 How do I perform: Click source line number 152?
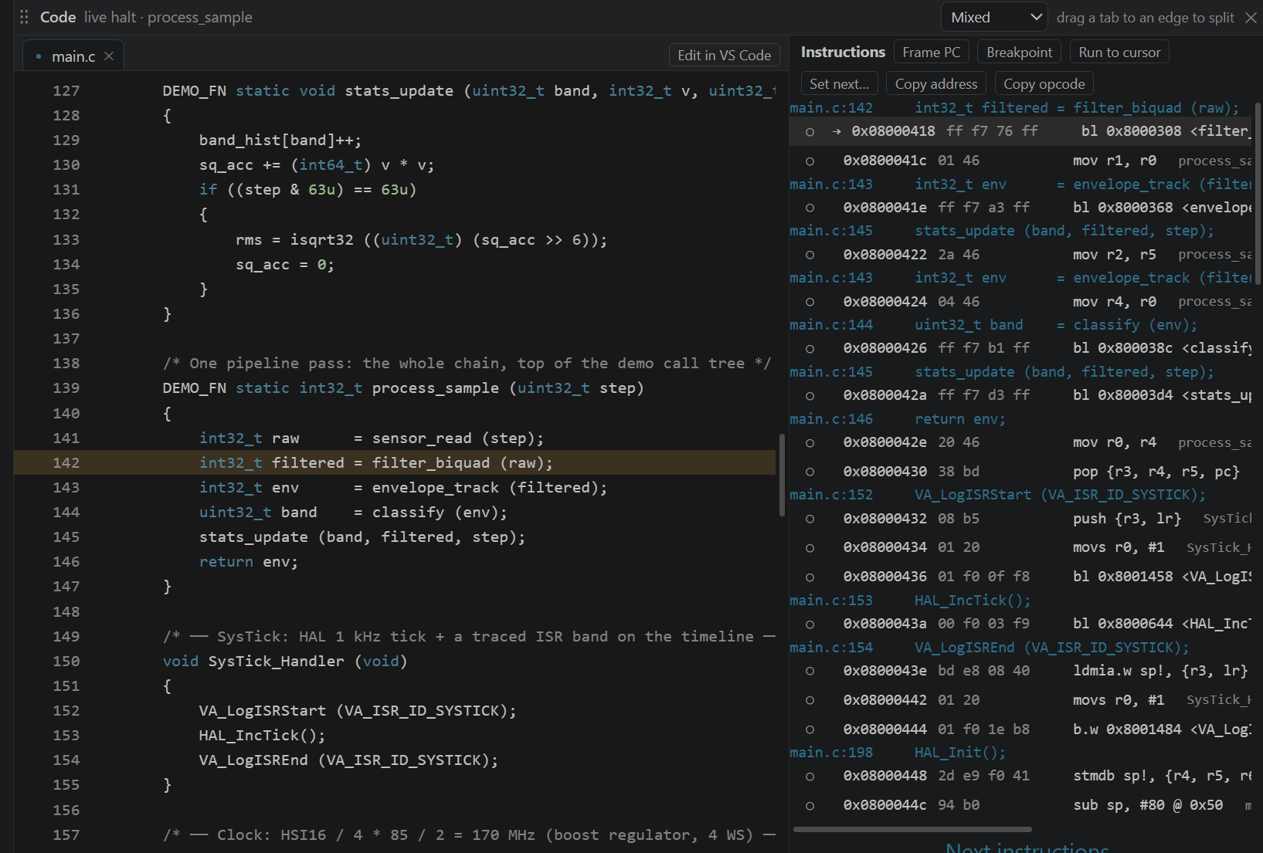point(66,710)
